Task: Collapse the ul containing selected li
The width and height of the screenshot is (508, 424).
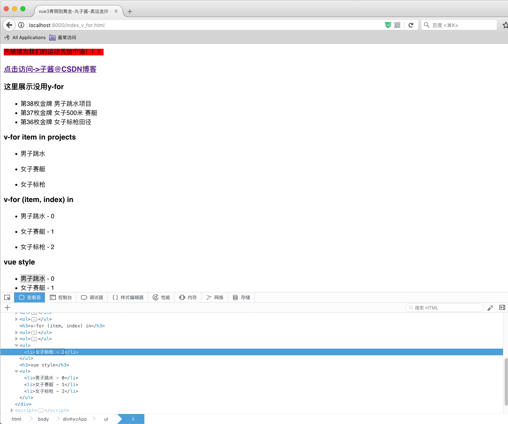Action: (x=17, y=345)
